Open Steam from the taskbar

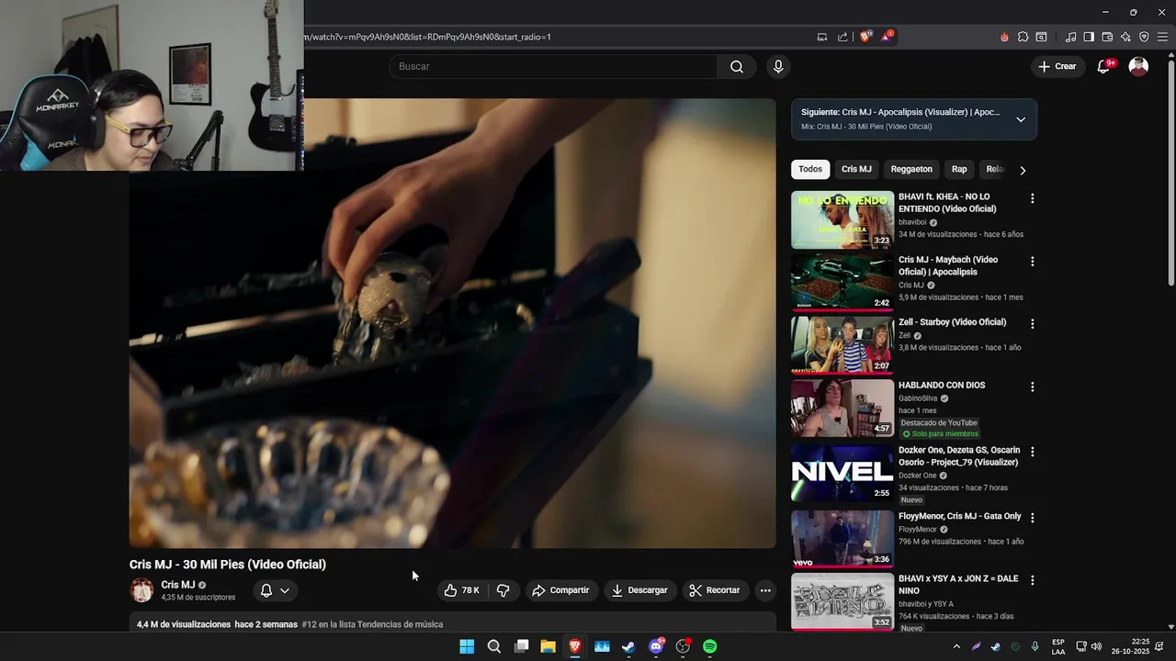[x=628, y=646]
